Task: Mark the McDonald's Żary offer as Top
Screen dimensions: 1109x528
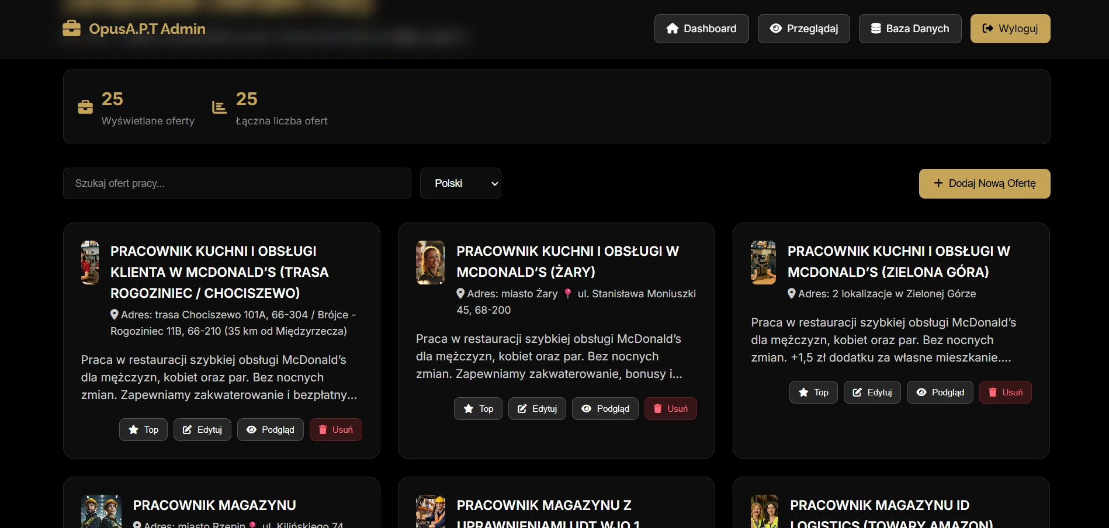Action: 478,409
